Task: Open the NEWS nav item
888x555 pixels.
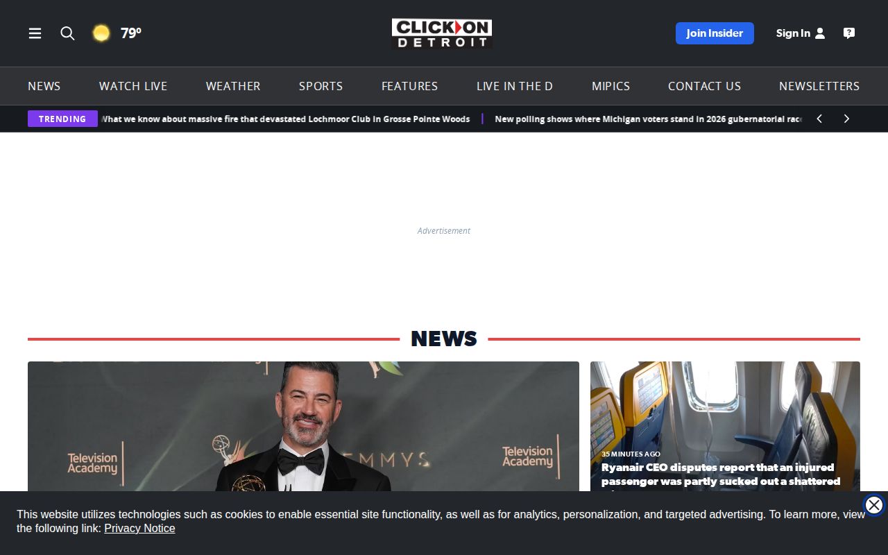Action: pyautogui.click(x=44, y=86)
